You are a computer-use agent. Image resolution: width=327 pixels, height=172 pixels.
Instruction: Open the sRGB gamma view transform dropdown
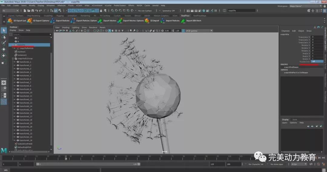(x=199, y=31)
